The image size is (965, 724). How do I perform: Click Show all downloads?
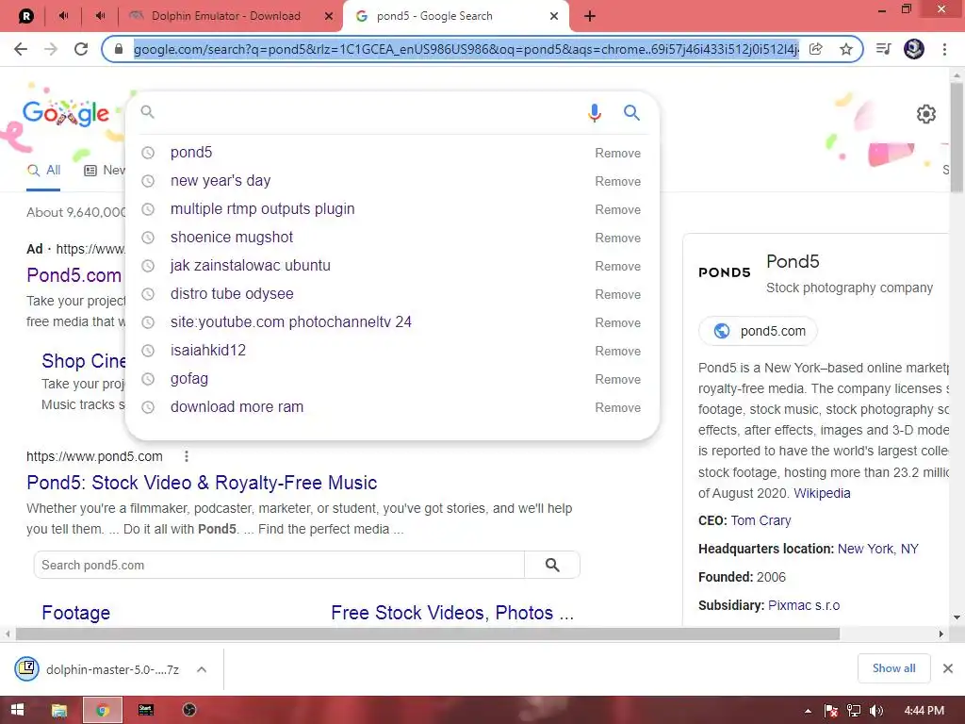[893, 668]
